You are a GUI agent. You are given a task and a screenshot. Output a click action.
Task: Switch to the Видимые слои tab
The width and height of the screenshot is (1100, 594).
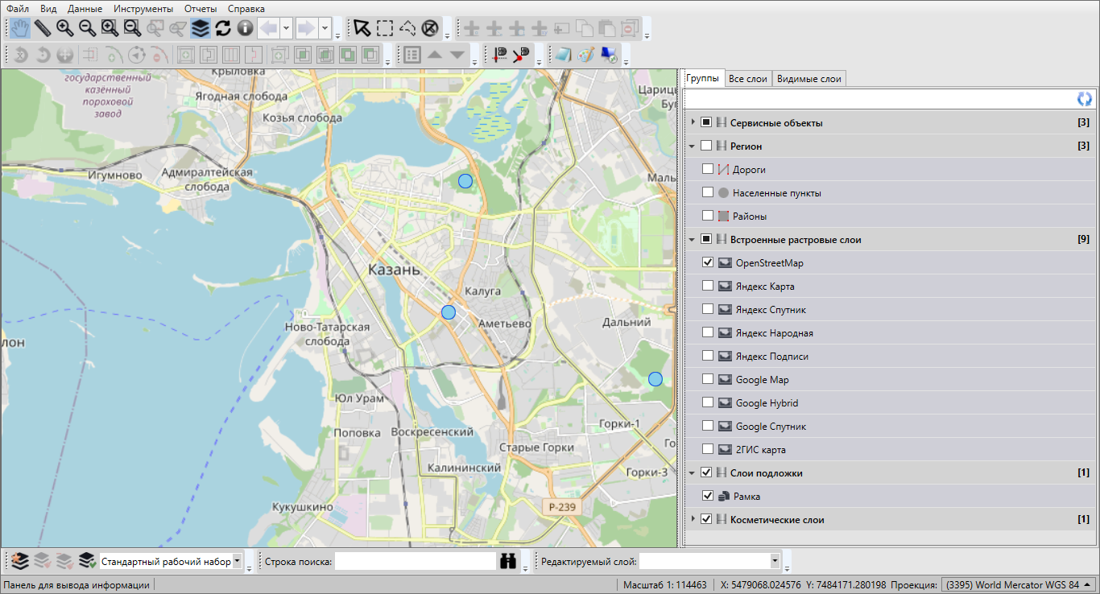[808, 79]
